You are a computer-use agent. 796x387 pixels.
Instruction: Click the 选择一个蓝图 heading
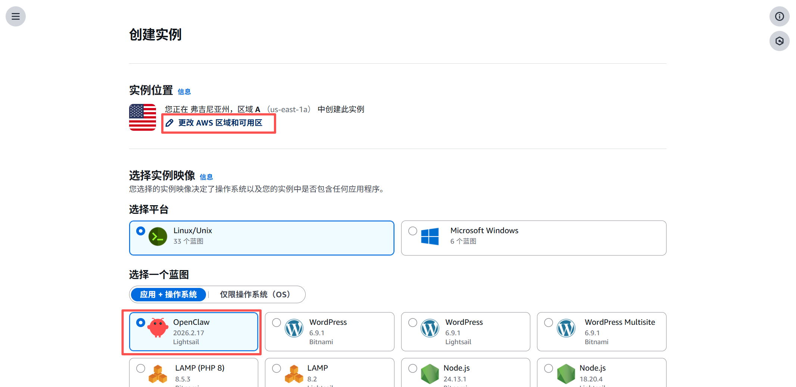pyautogui.click(x=159, y=275)
